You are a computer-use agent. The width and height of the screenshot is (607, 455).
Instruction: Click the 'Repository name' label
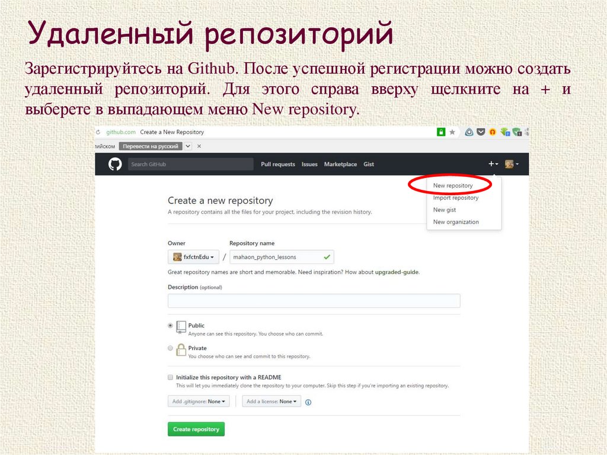coord(252,243)
